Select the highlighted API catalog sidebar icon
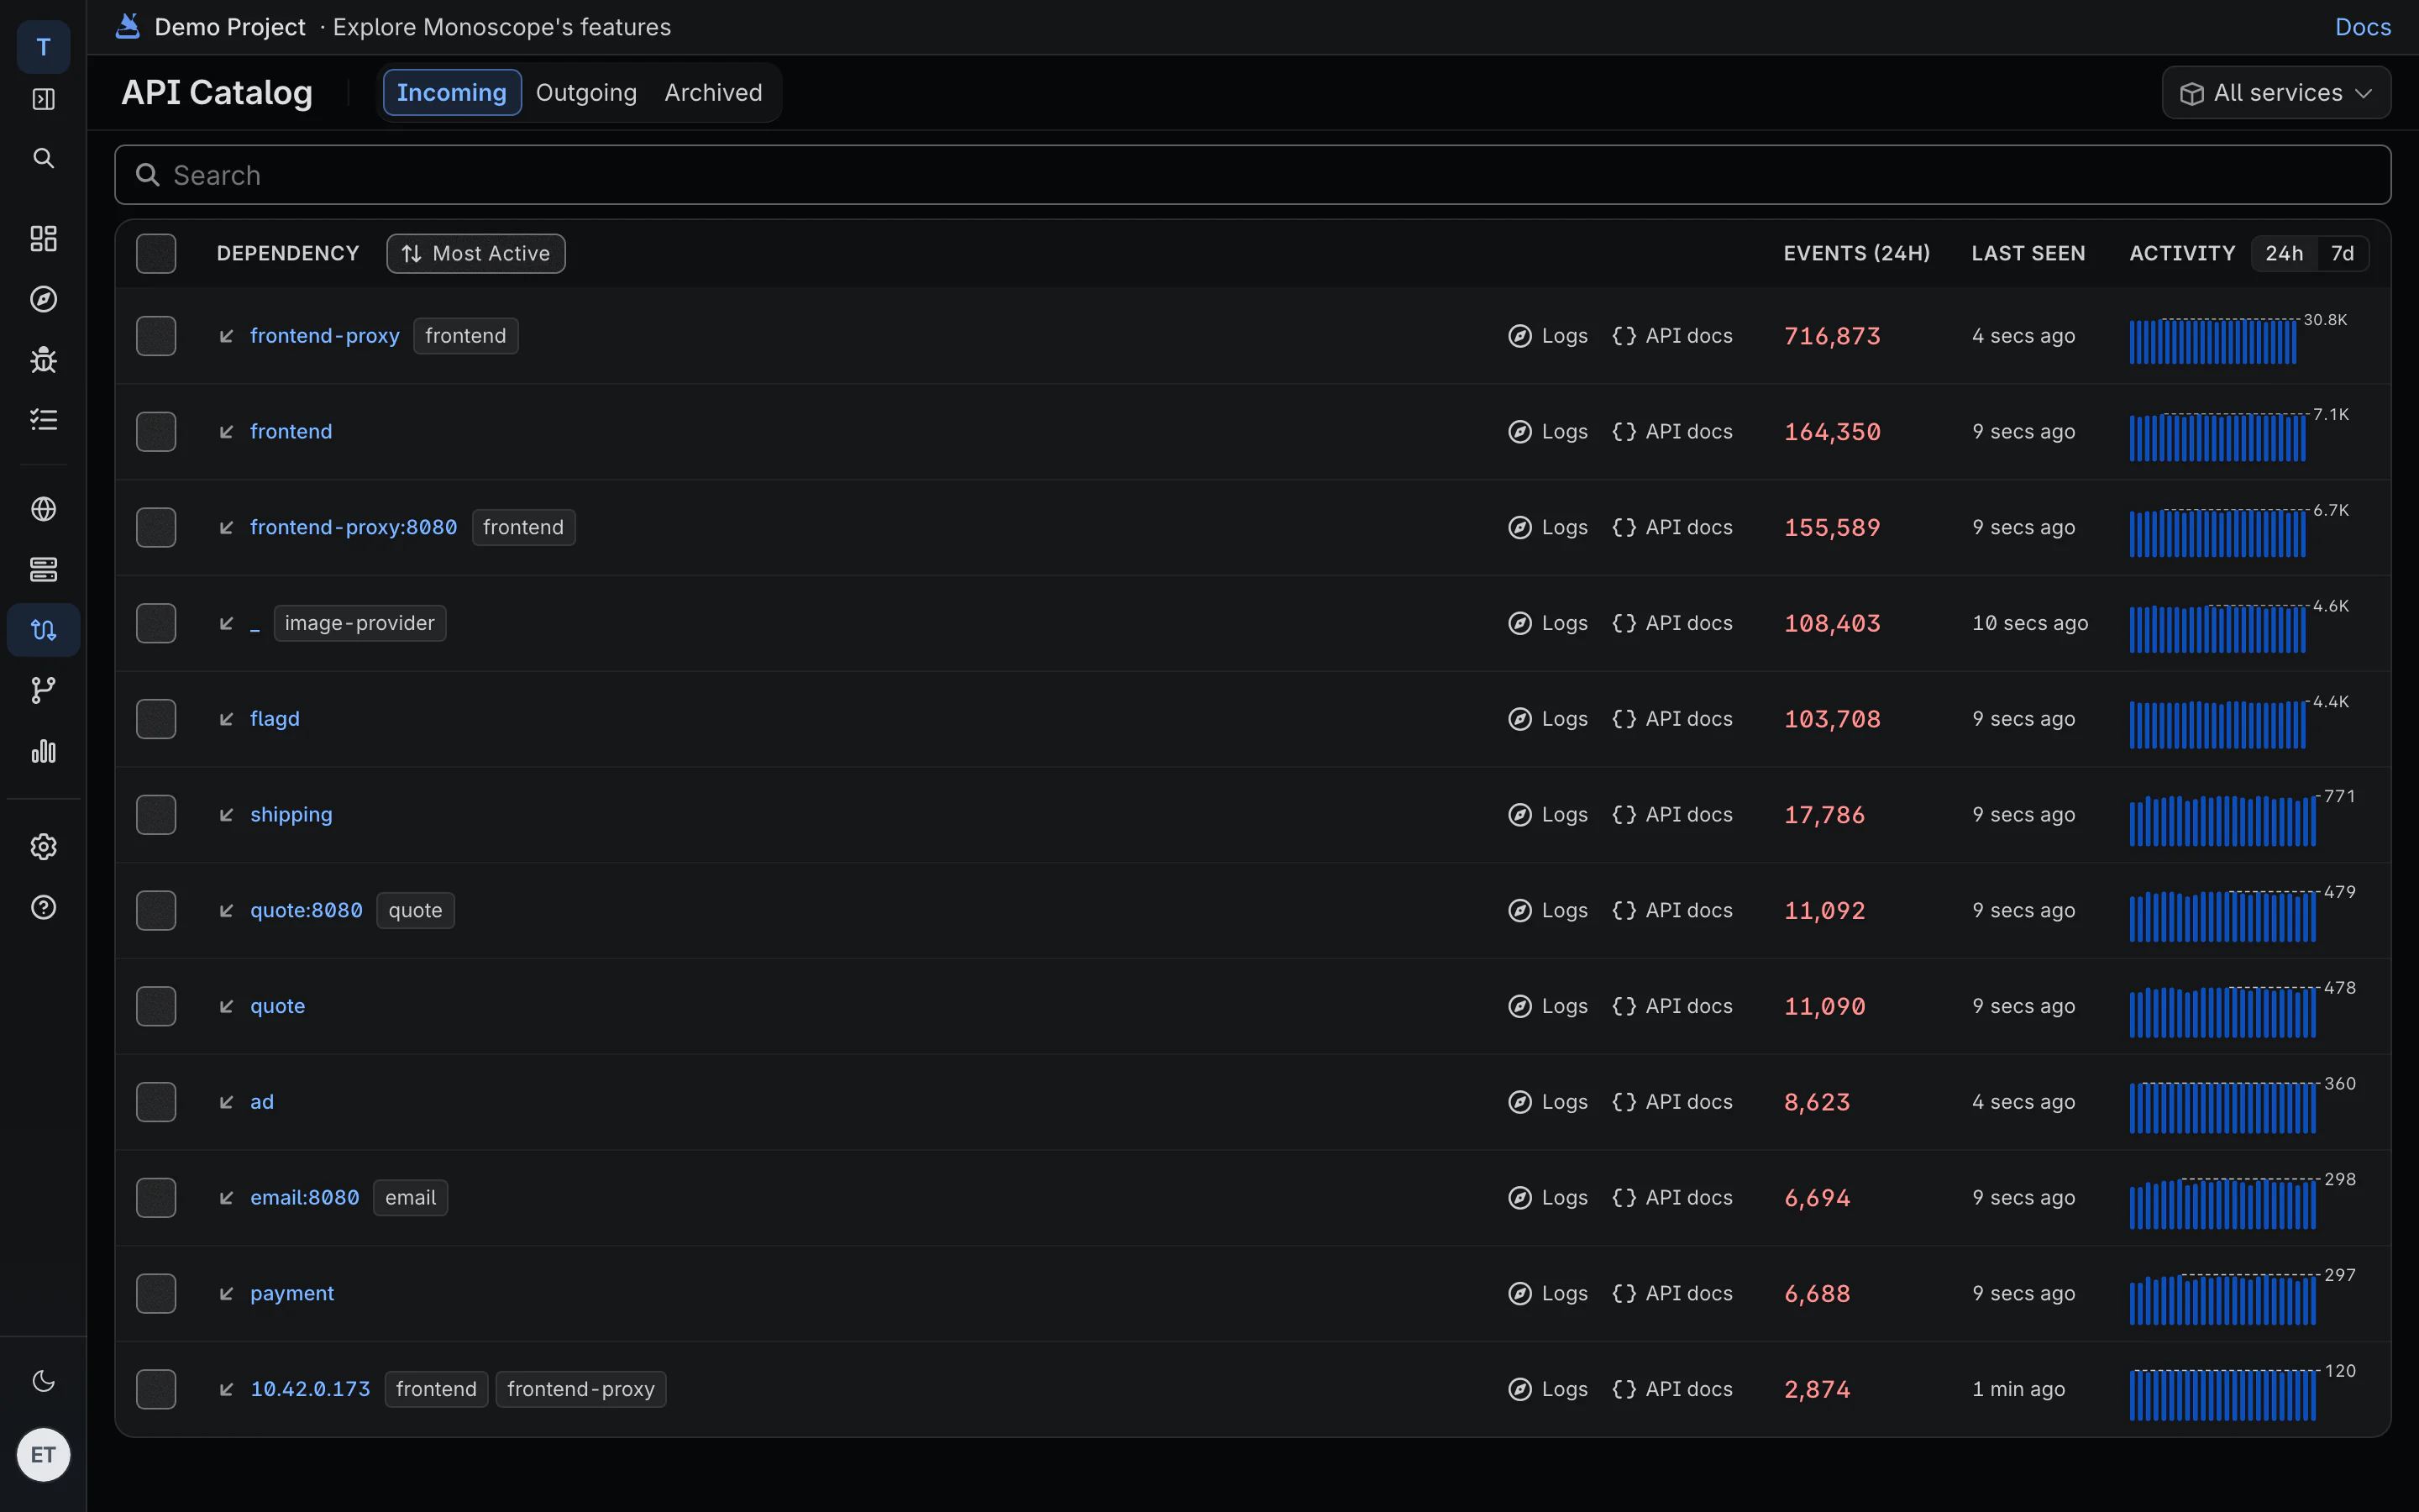This screenshot has width=2419, height=1512. [x=43, y=630]
